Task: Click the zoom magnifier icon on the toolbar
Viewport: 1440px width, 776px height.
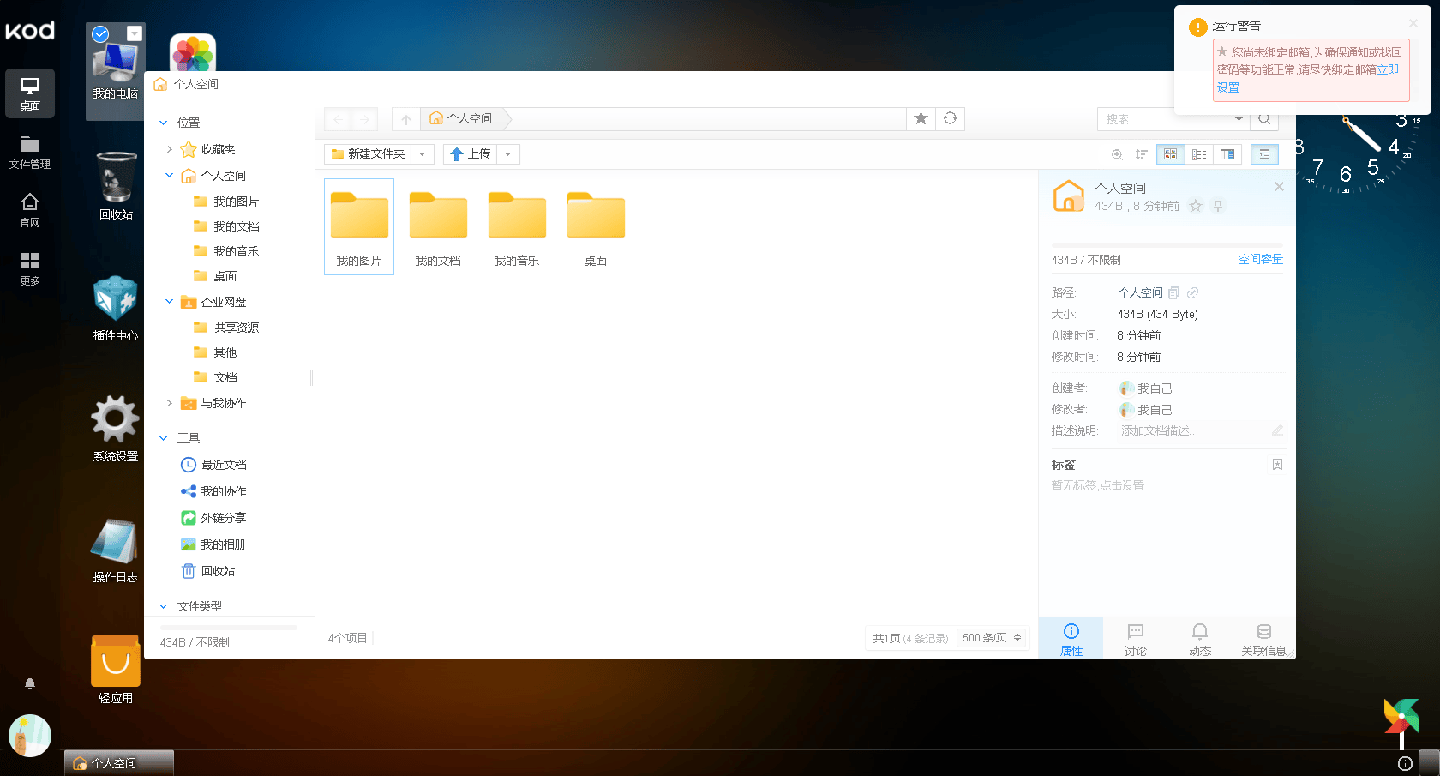Action: (x=1117, y=154)
